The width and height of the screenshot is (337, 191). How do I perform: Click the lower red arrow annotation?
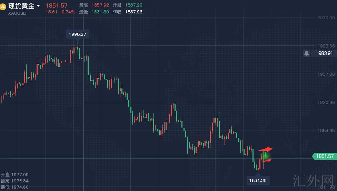[267, 160]
